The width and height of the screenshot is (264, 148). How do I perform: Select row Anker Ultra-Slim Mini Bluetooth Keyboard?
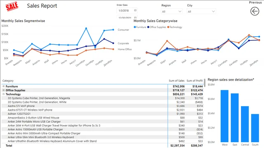(102, 137)
